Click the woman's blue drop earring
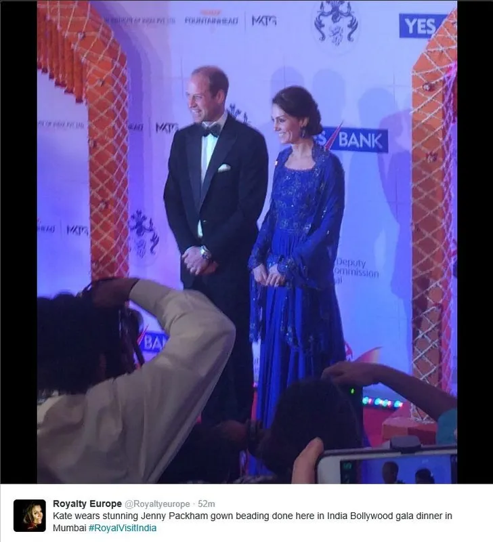The width and height of the screenshot is (493, 542). tap(304, 132)
